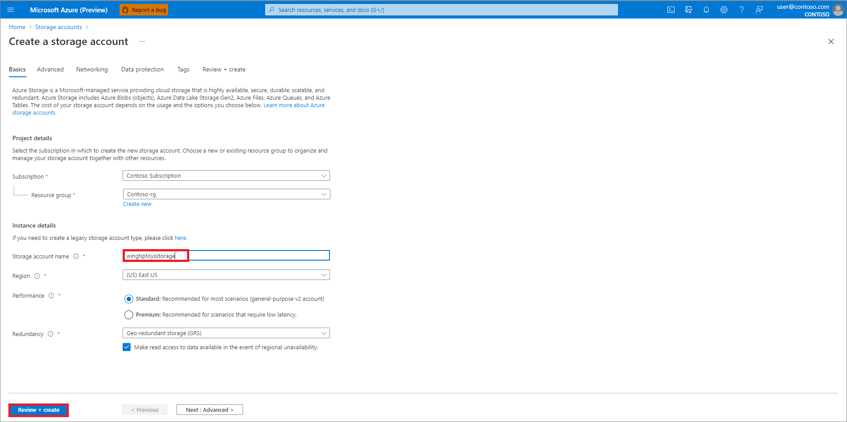
Task: Open the Feedback icon in the top bar
Action: 759,9
